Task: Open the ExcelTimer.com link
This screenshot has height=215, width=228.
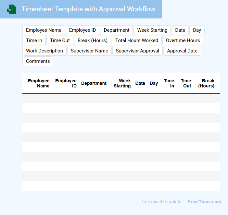Action: (x=204, y=202)
